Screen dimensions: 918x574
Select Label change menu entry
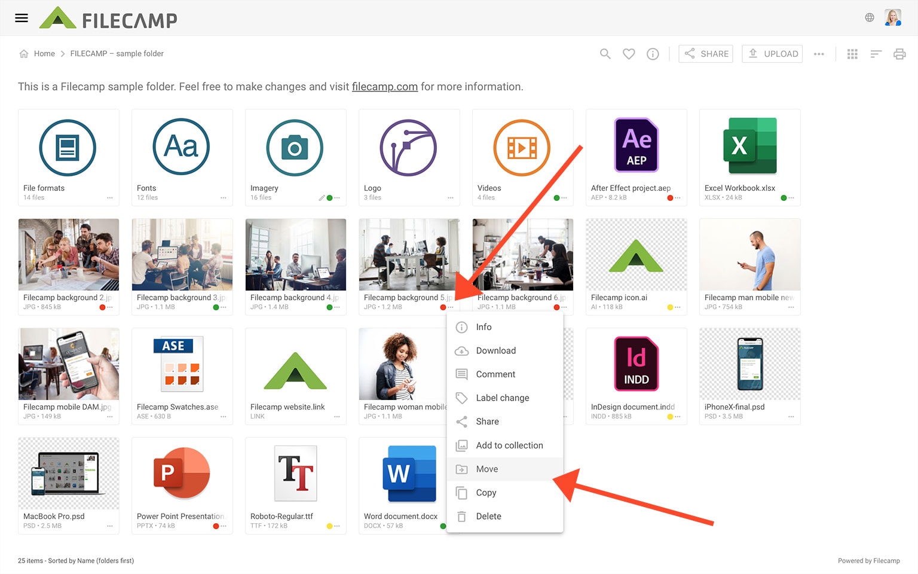coord(505,398)
